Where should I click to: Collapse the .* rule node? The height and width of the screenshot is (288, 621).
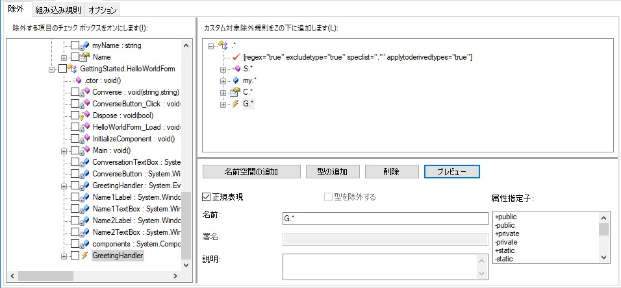(x=210, y=46)
